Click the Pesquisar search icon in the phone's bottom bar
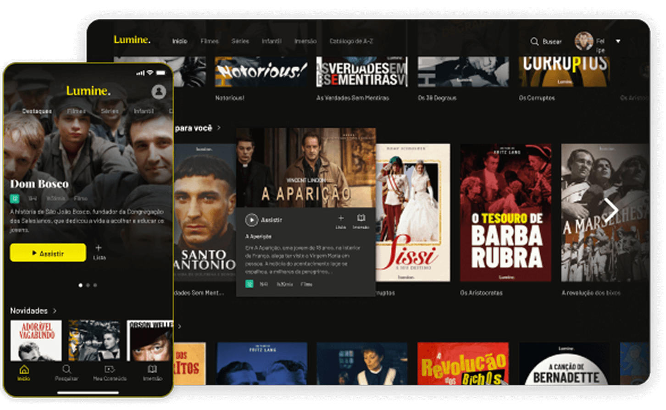This screenshot has width=666, height=410. click(x=67, y=370)
